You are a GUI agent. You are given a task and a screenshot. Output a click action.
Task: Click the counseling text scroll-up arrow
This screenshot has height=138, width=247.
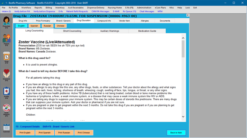tap(183, 38)
